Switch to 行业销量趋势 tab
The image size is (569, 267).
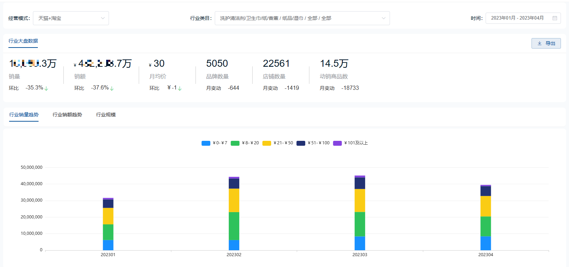click(24, 115)
